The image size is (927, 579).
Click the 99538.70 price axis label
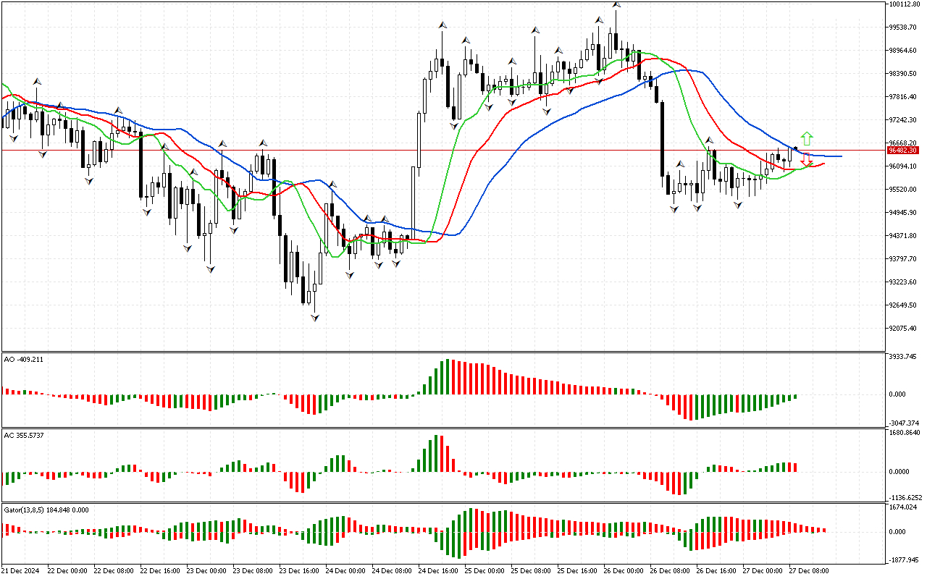[904, 28]
